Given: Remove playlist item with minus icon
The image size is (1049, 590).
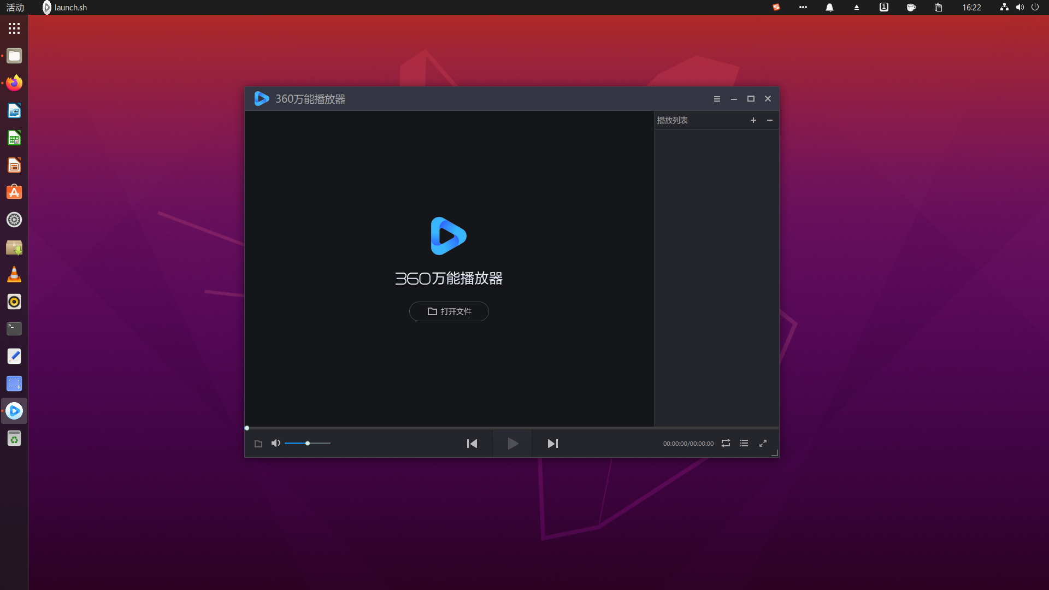Looking at the screenshot, I should pyautogui.click(x=770, y=120).
